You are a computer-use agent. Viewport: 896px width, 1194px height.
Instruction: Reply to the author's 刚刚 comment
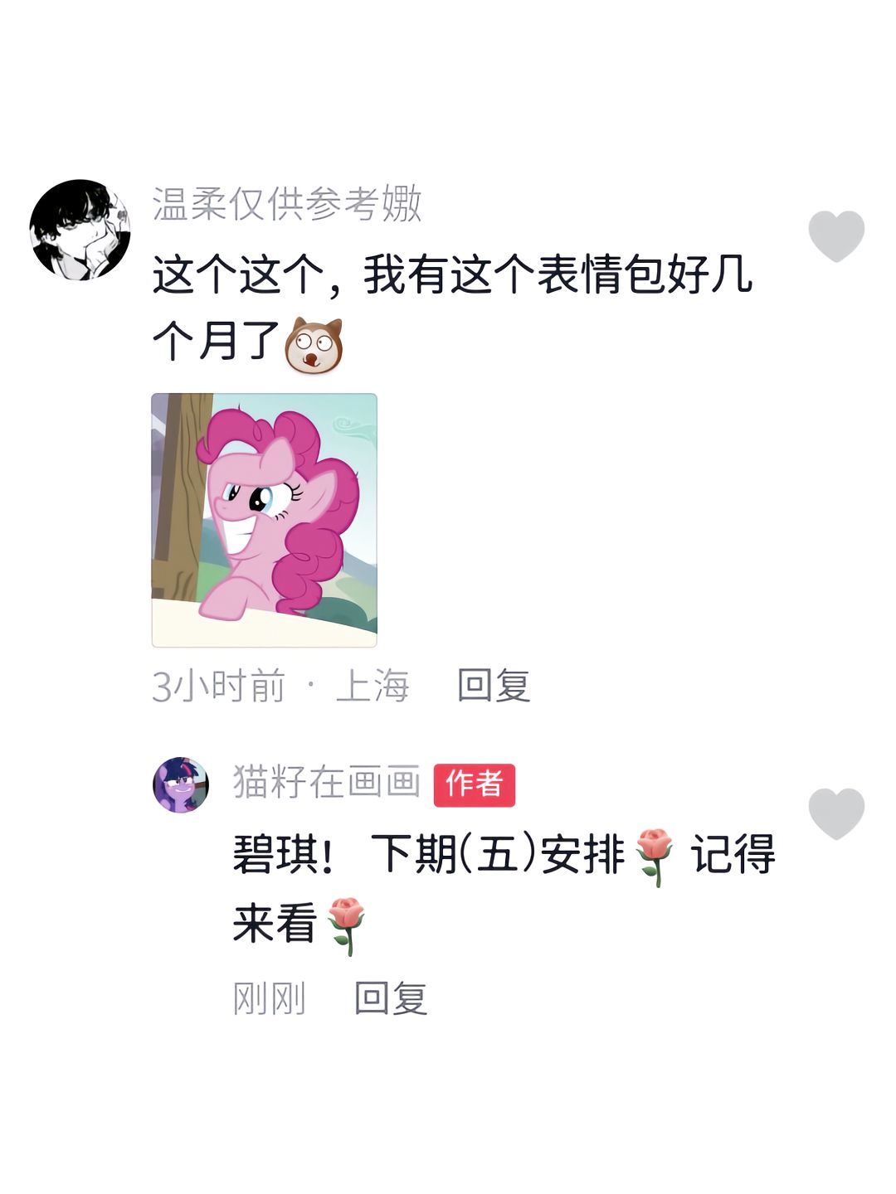[391, 997]
